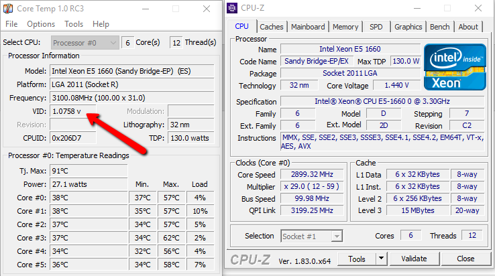The width and height of the screenshot is (495, 276).
Task: Click the VID value 1.0758 v
Action: point(73,111)
